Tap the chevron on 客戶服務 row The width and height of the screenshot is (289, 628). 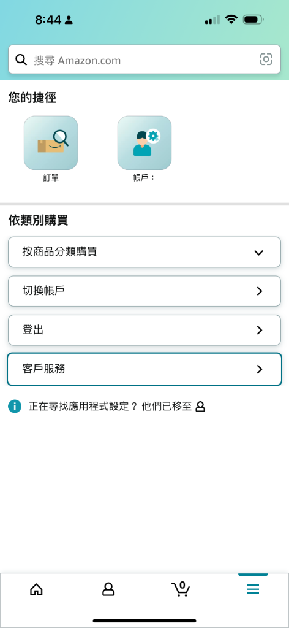260,369
